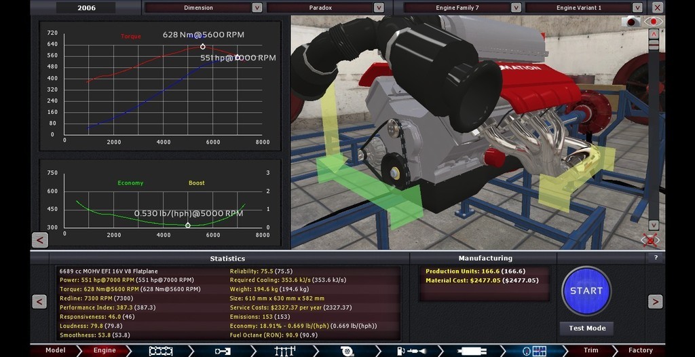This screenshot has height=357, width=695.
Task: Click the help question mark button
Action: (655, 258)
